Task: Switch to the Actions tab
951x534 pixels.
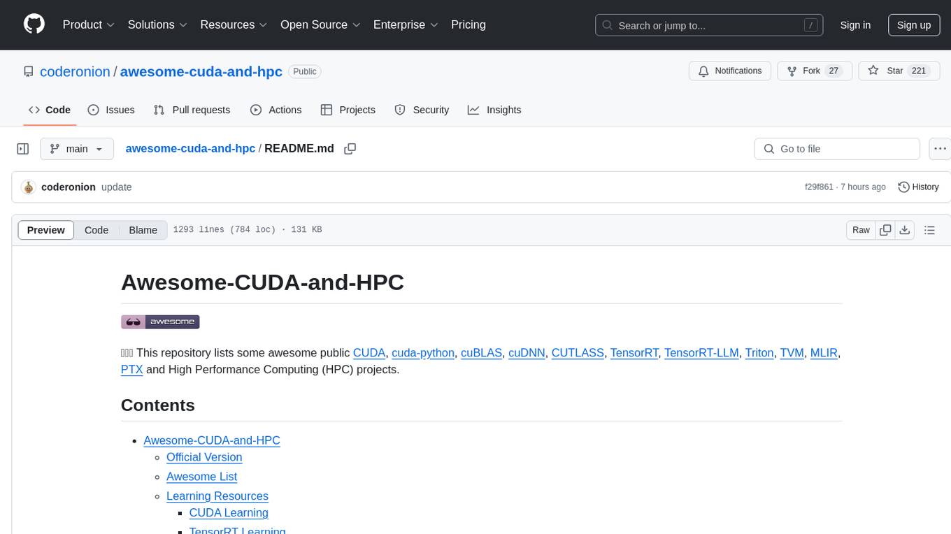Action: 276,110
